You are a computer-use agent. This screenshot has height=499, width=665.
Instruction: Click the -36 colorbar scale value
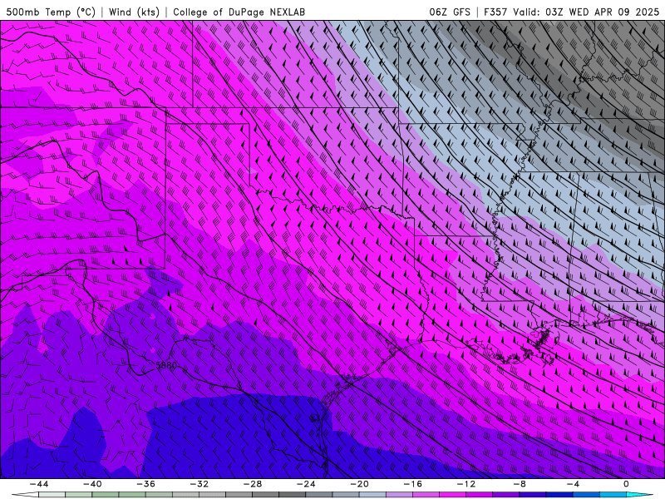[145, 484]
